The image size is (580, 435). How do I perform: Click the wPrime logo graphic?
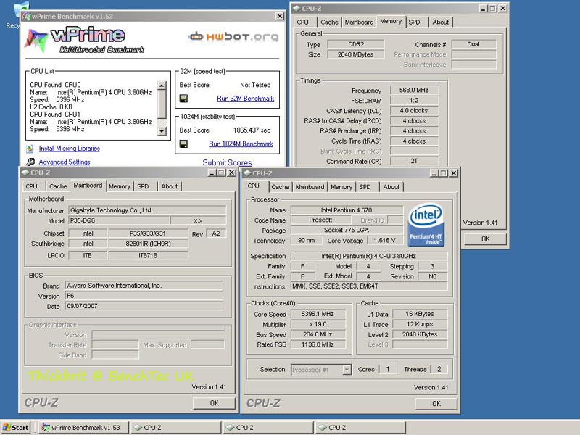tap(84, 40)
